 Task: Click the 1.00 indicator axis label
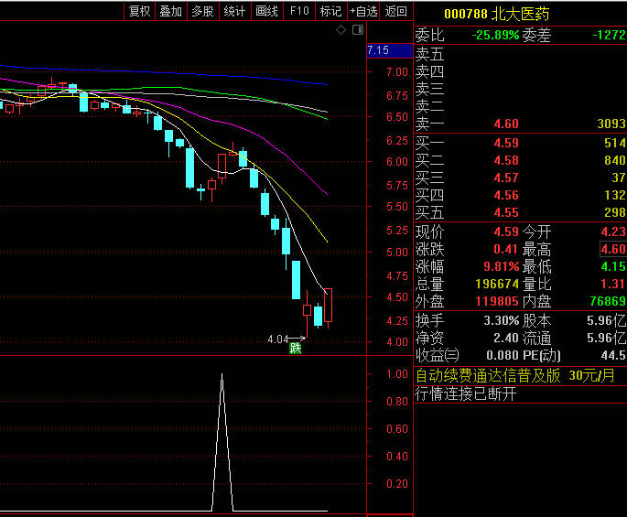(397, 374)
